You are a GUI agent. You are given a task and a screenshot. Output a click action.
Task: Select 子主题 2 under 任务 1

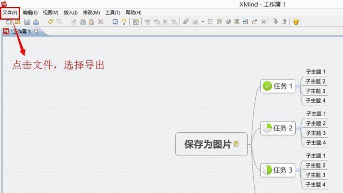316,82
